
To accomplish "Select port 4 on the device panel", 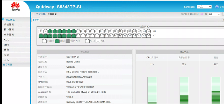I will (46, 31).
